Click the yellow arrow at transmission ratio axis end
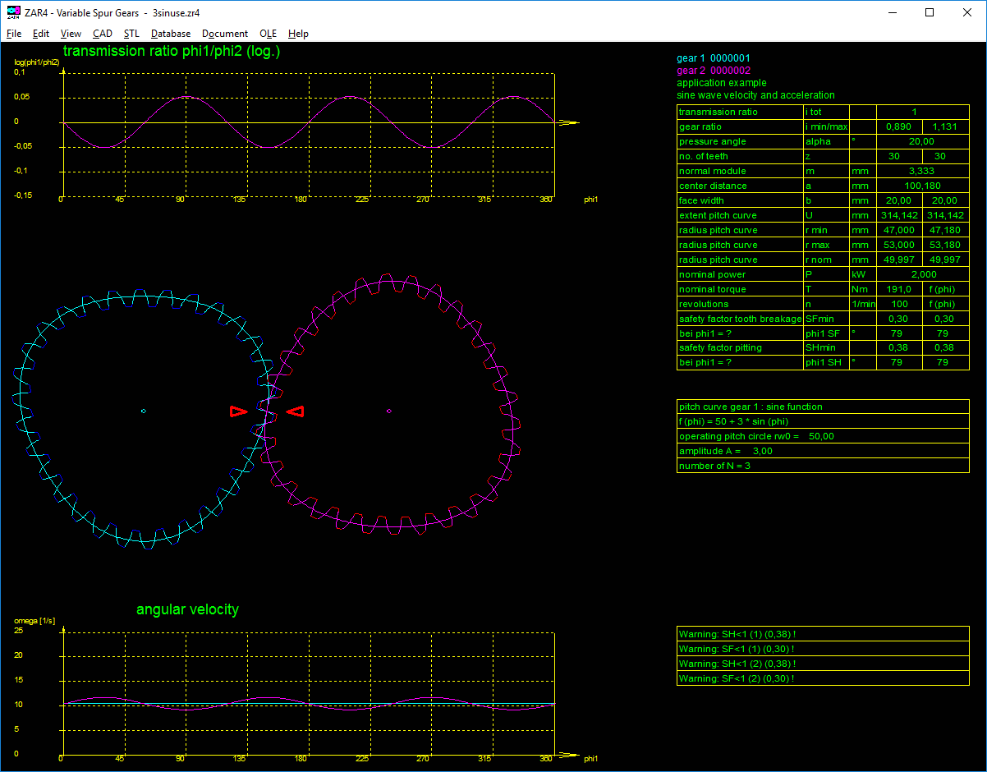 click(x=569, y=123)
